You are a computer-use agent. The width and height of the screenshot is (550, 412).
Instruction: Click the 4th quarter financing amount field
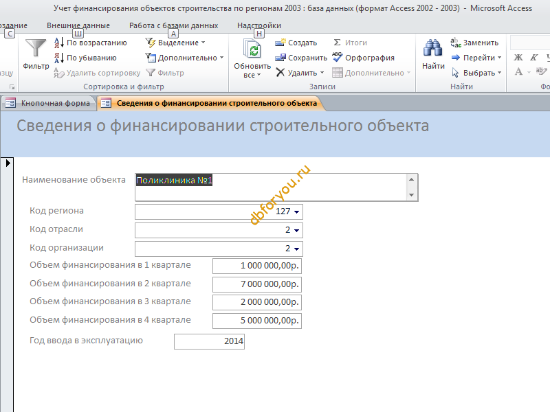point(256,321)
